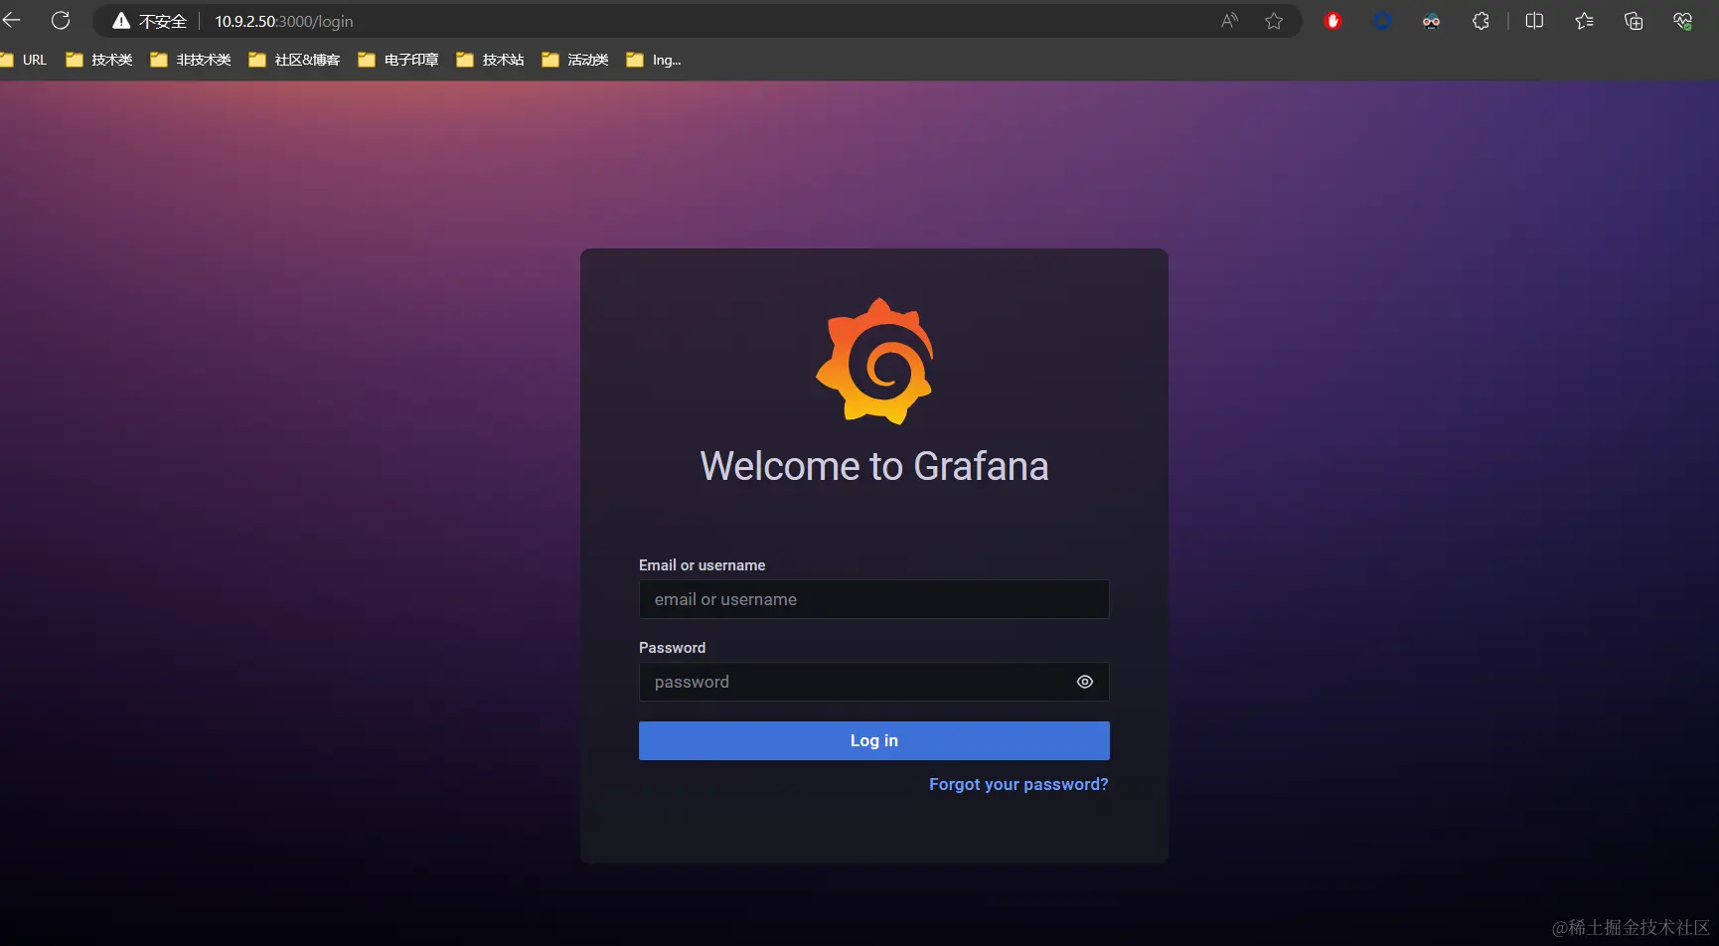1719x946 pixels.
Task: Open the 技术站 bookmark folder
Action: [x=490, y=60]
